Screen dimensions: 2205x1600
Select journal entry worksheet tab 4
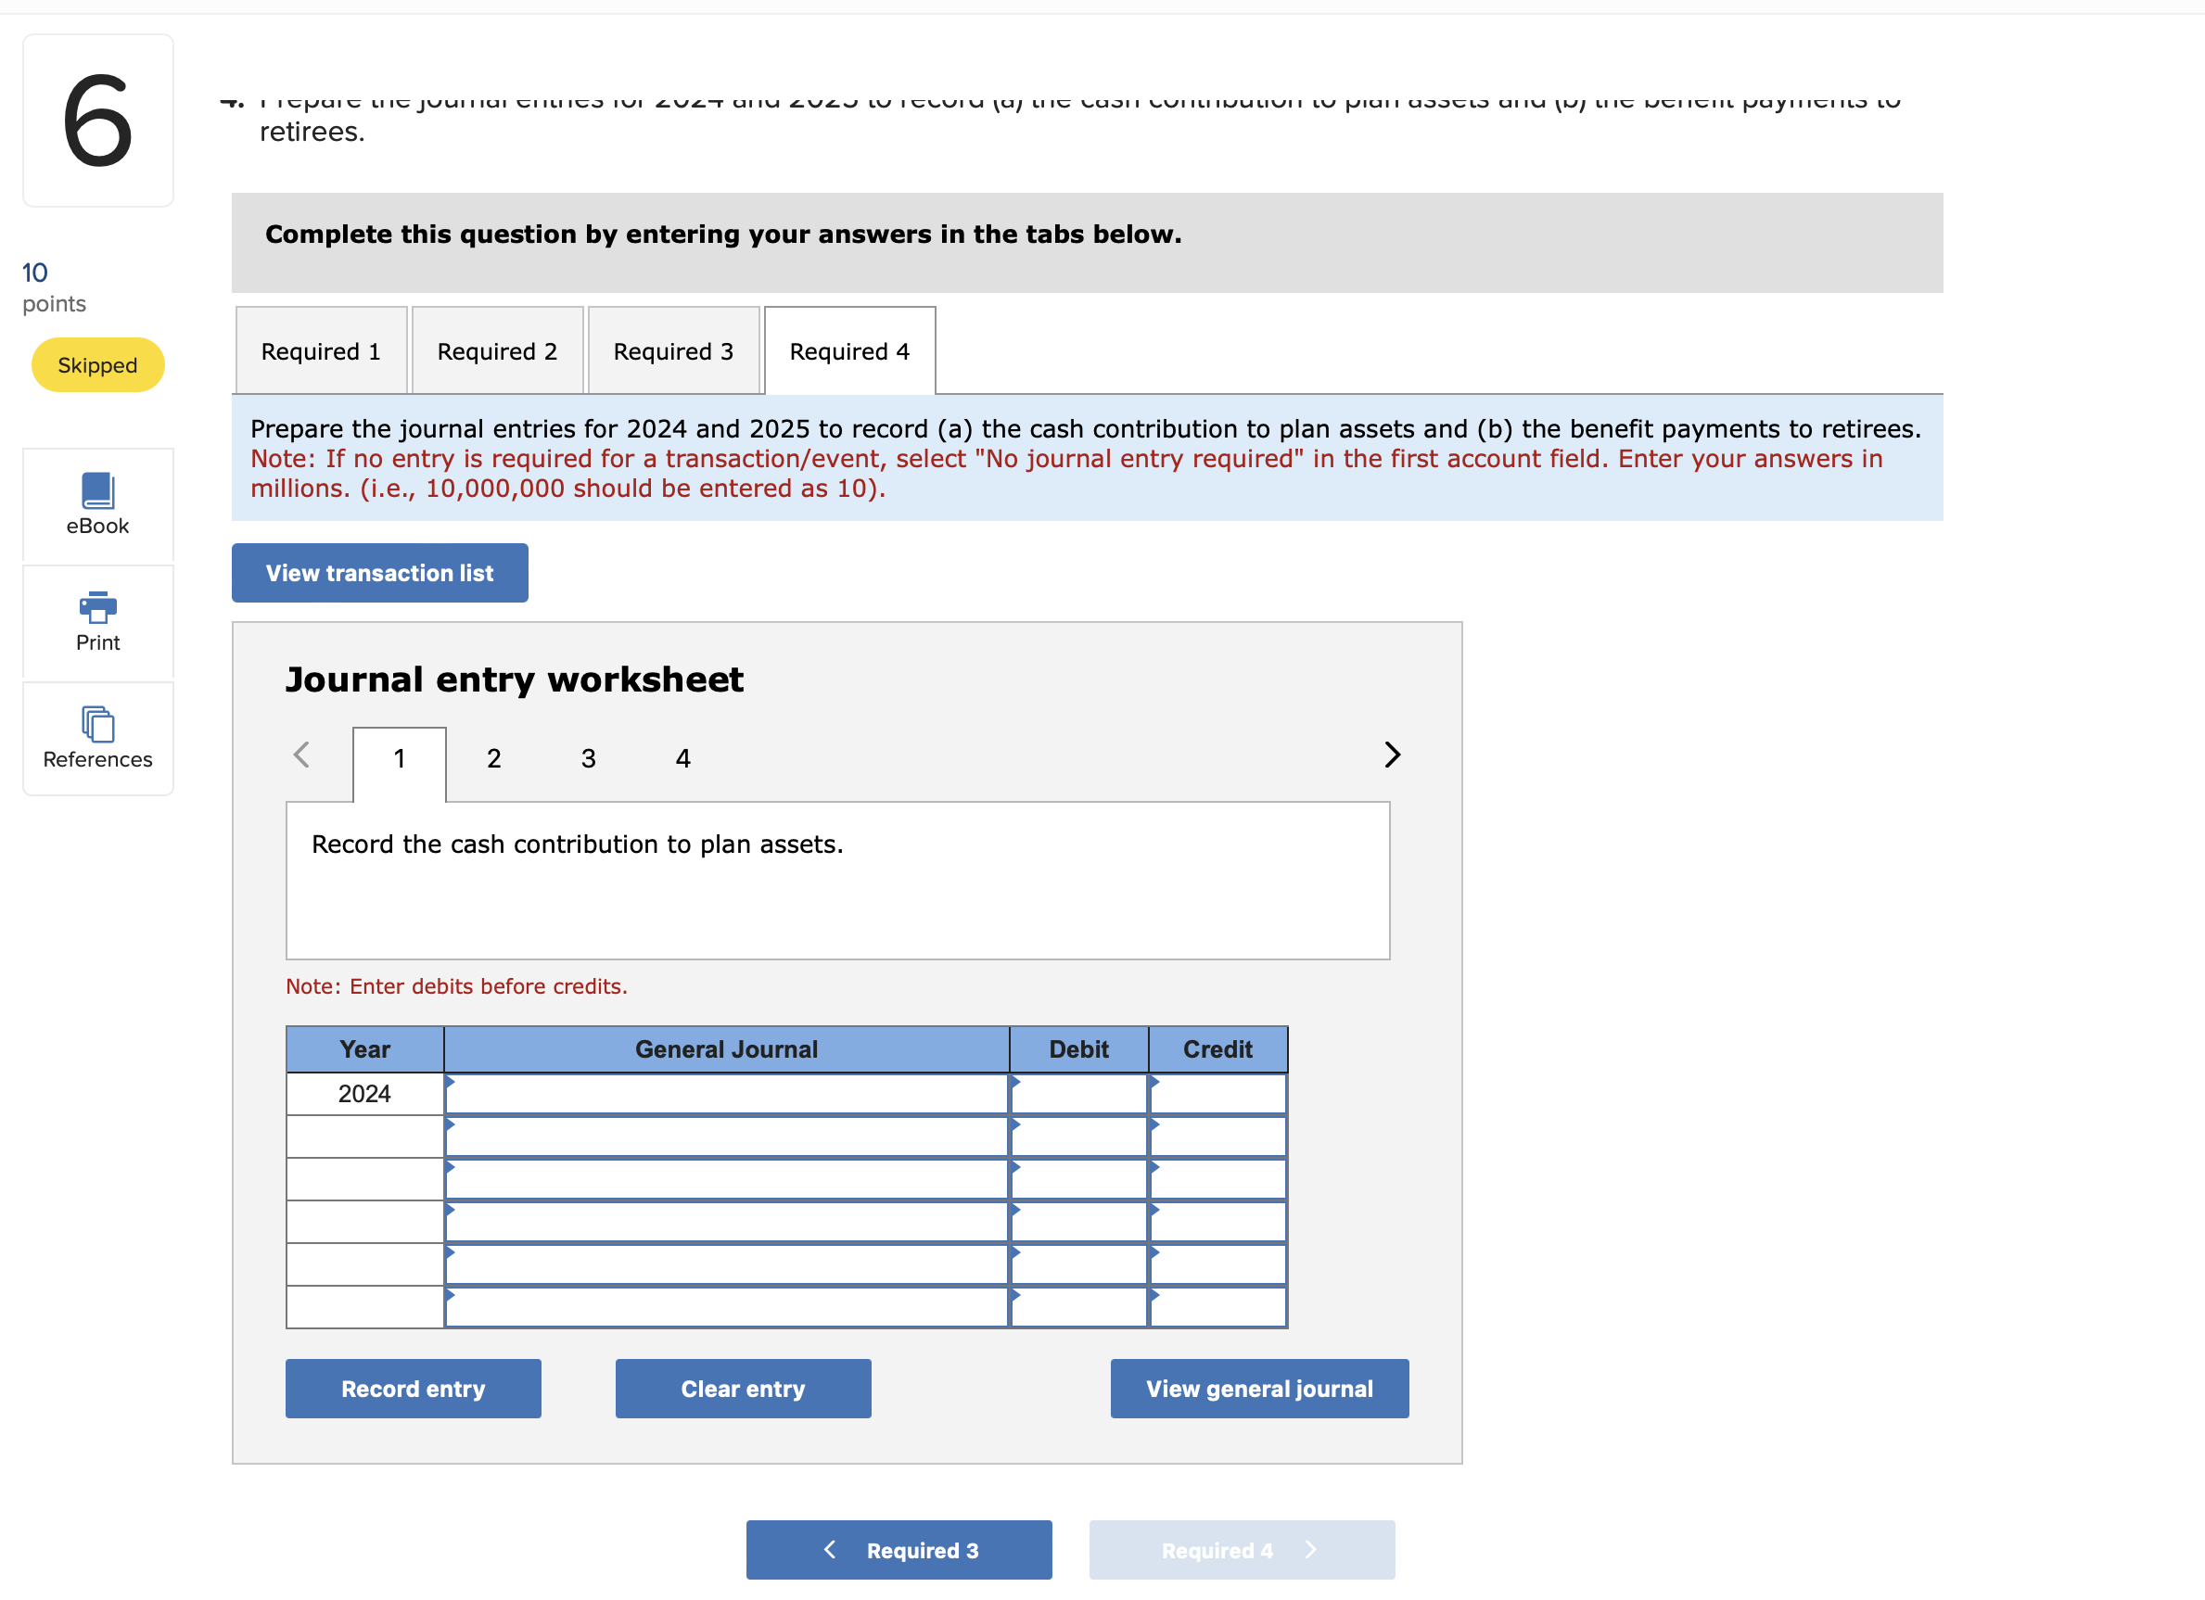(x=682, y=758)
